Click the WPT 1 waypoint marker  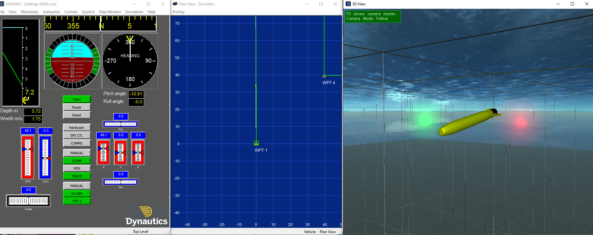pyautogui.click(x=256, y=143)
